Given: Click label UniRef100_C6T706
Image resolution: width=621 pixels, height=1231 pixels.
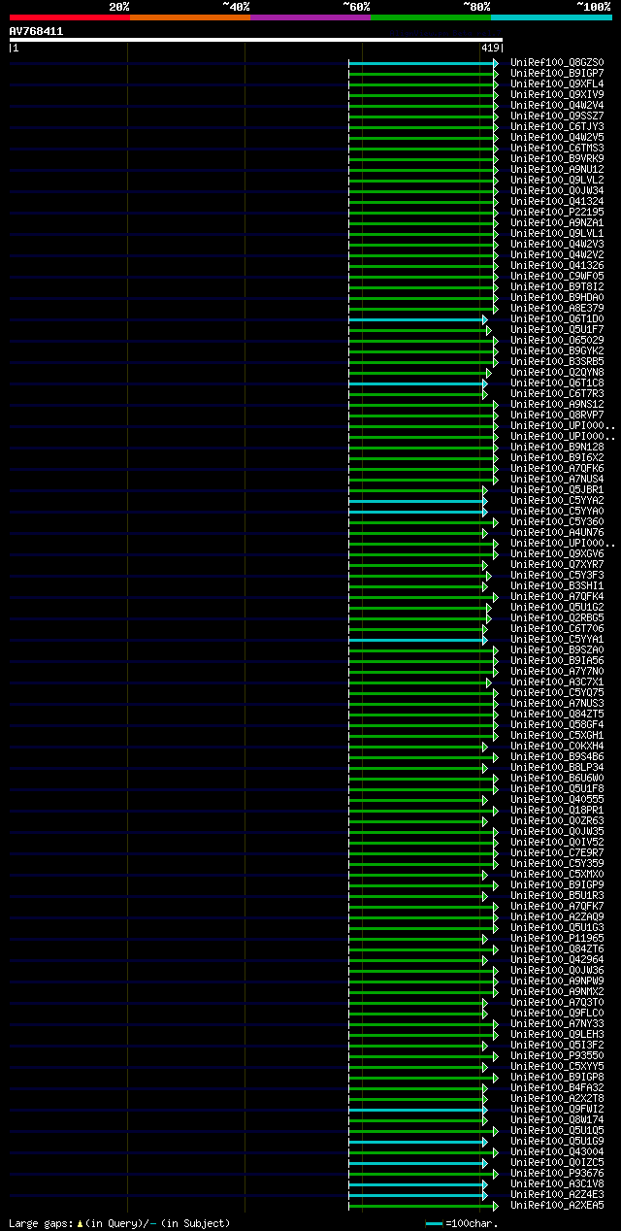Looking at the screenshot, I should [x=557, y=628].
